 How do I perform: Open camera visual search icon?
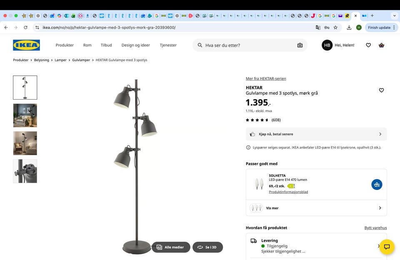click(300, 45)
